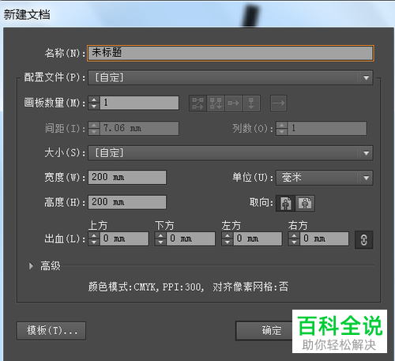The height and width of the screenshot is (361, 395).
Task: Expand the 高级 advanced section
Action: pos(31,266)
